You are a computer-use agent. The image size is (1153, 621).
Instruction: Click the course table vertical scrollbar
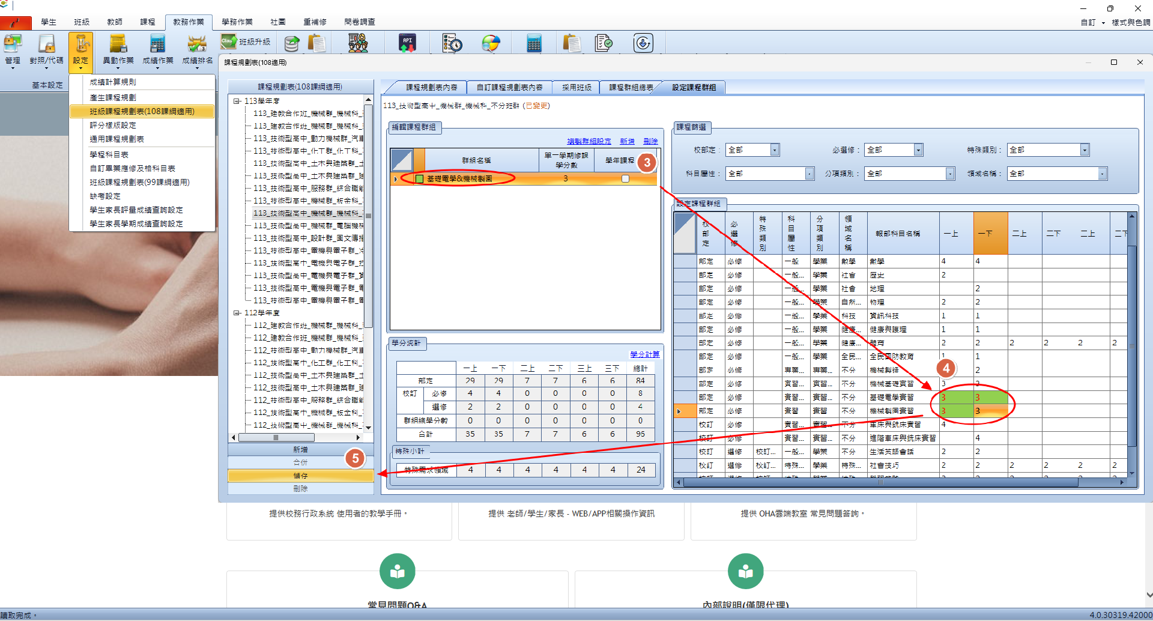(x=1132, y=345)
